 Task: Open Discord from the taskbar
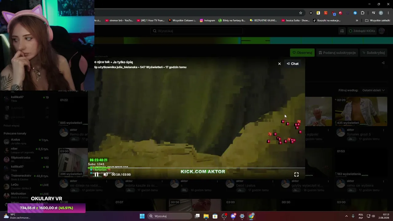[x=233, y=216]
